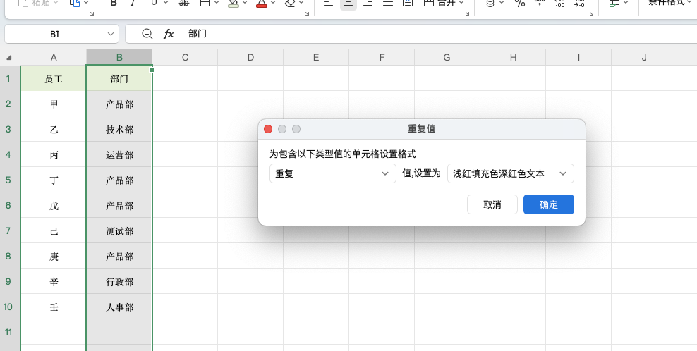Viewport: 697px width, 351px height.
Task: Open number group dialog launcher arrow
Action: pos(592,14)
